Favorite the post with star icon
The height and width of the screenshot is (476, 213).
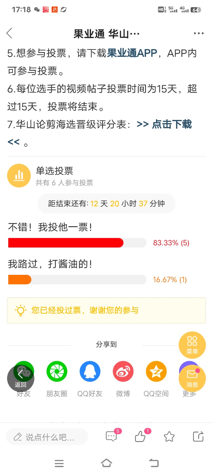coord(169,437)
